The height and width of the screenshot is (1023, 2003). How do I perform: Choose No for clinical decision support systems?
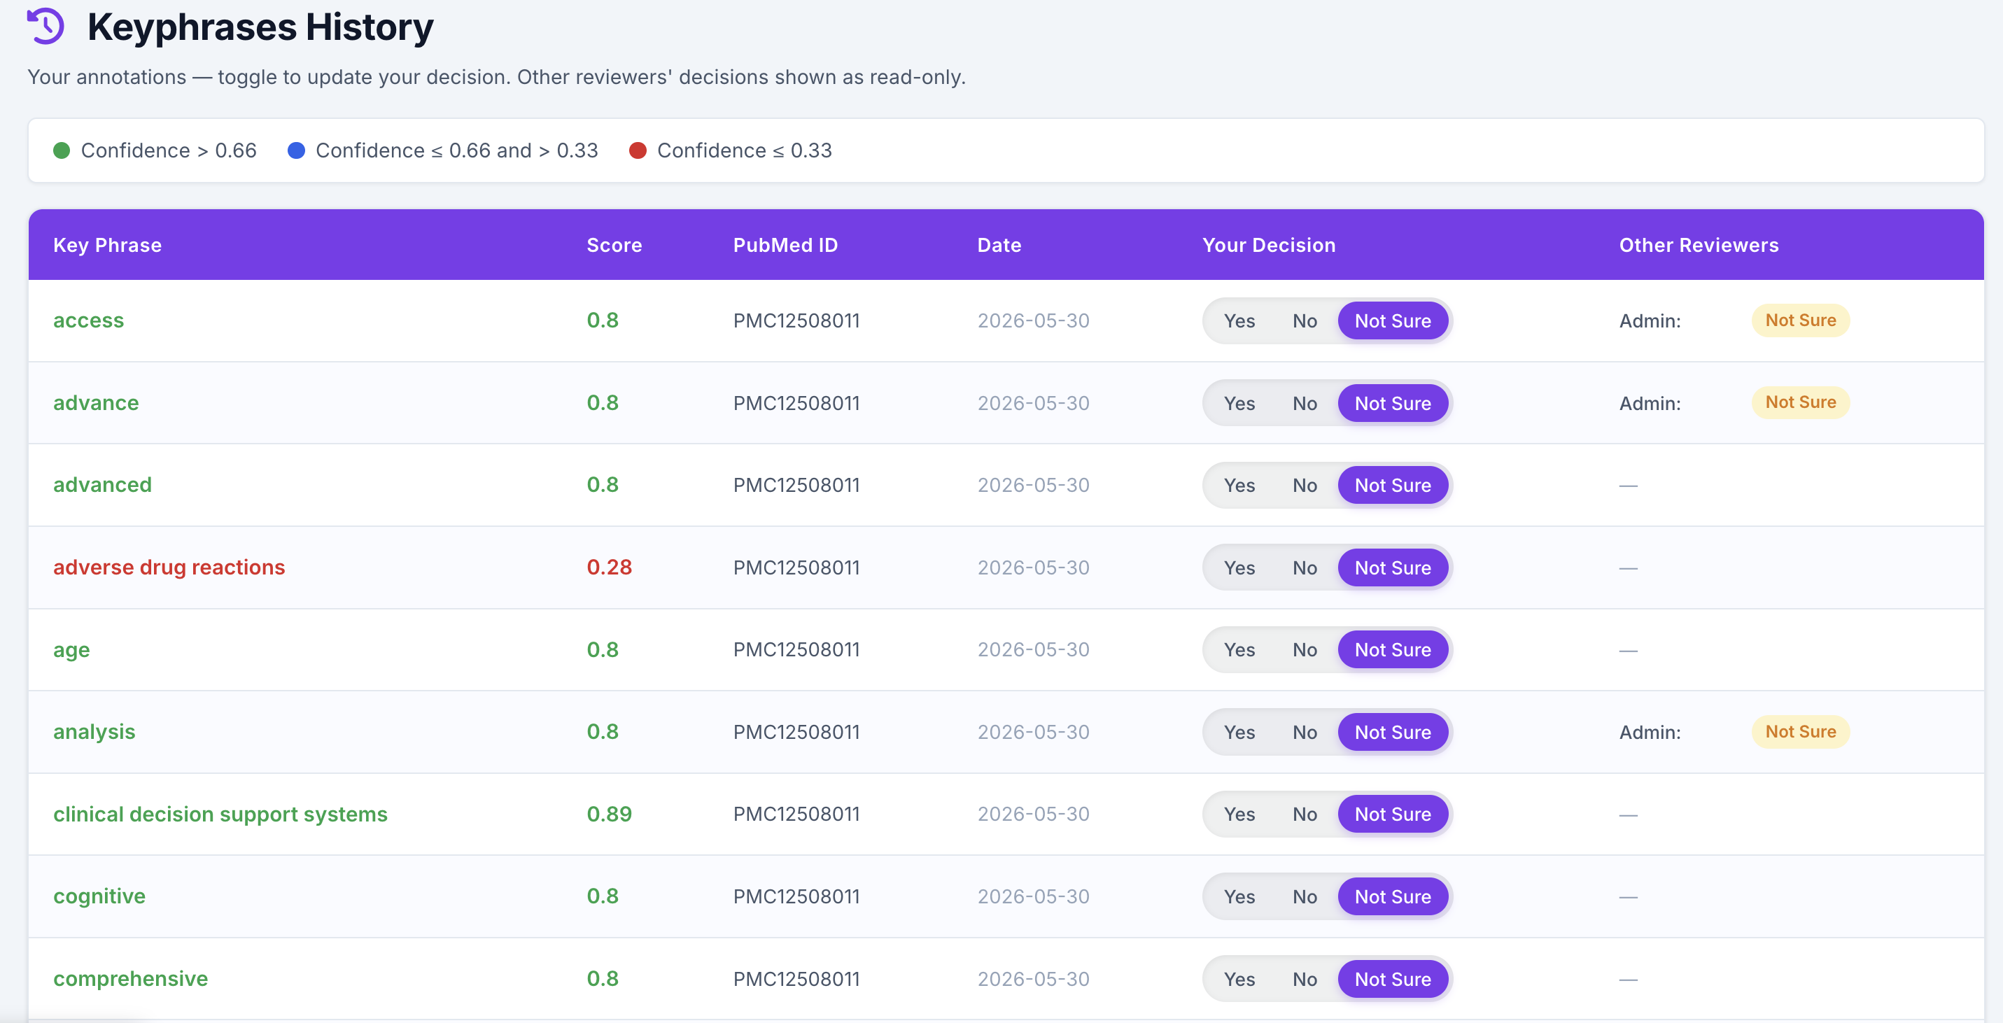pyautogui.click(x=1304, y=814)
